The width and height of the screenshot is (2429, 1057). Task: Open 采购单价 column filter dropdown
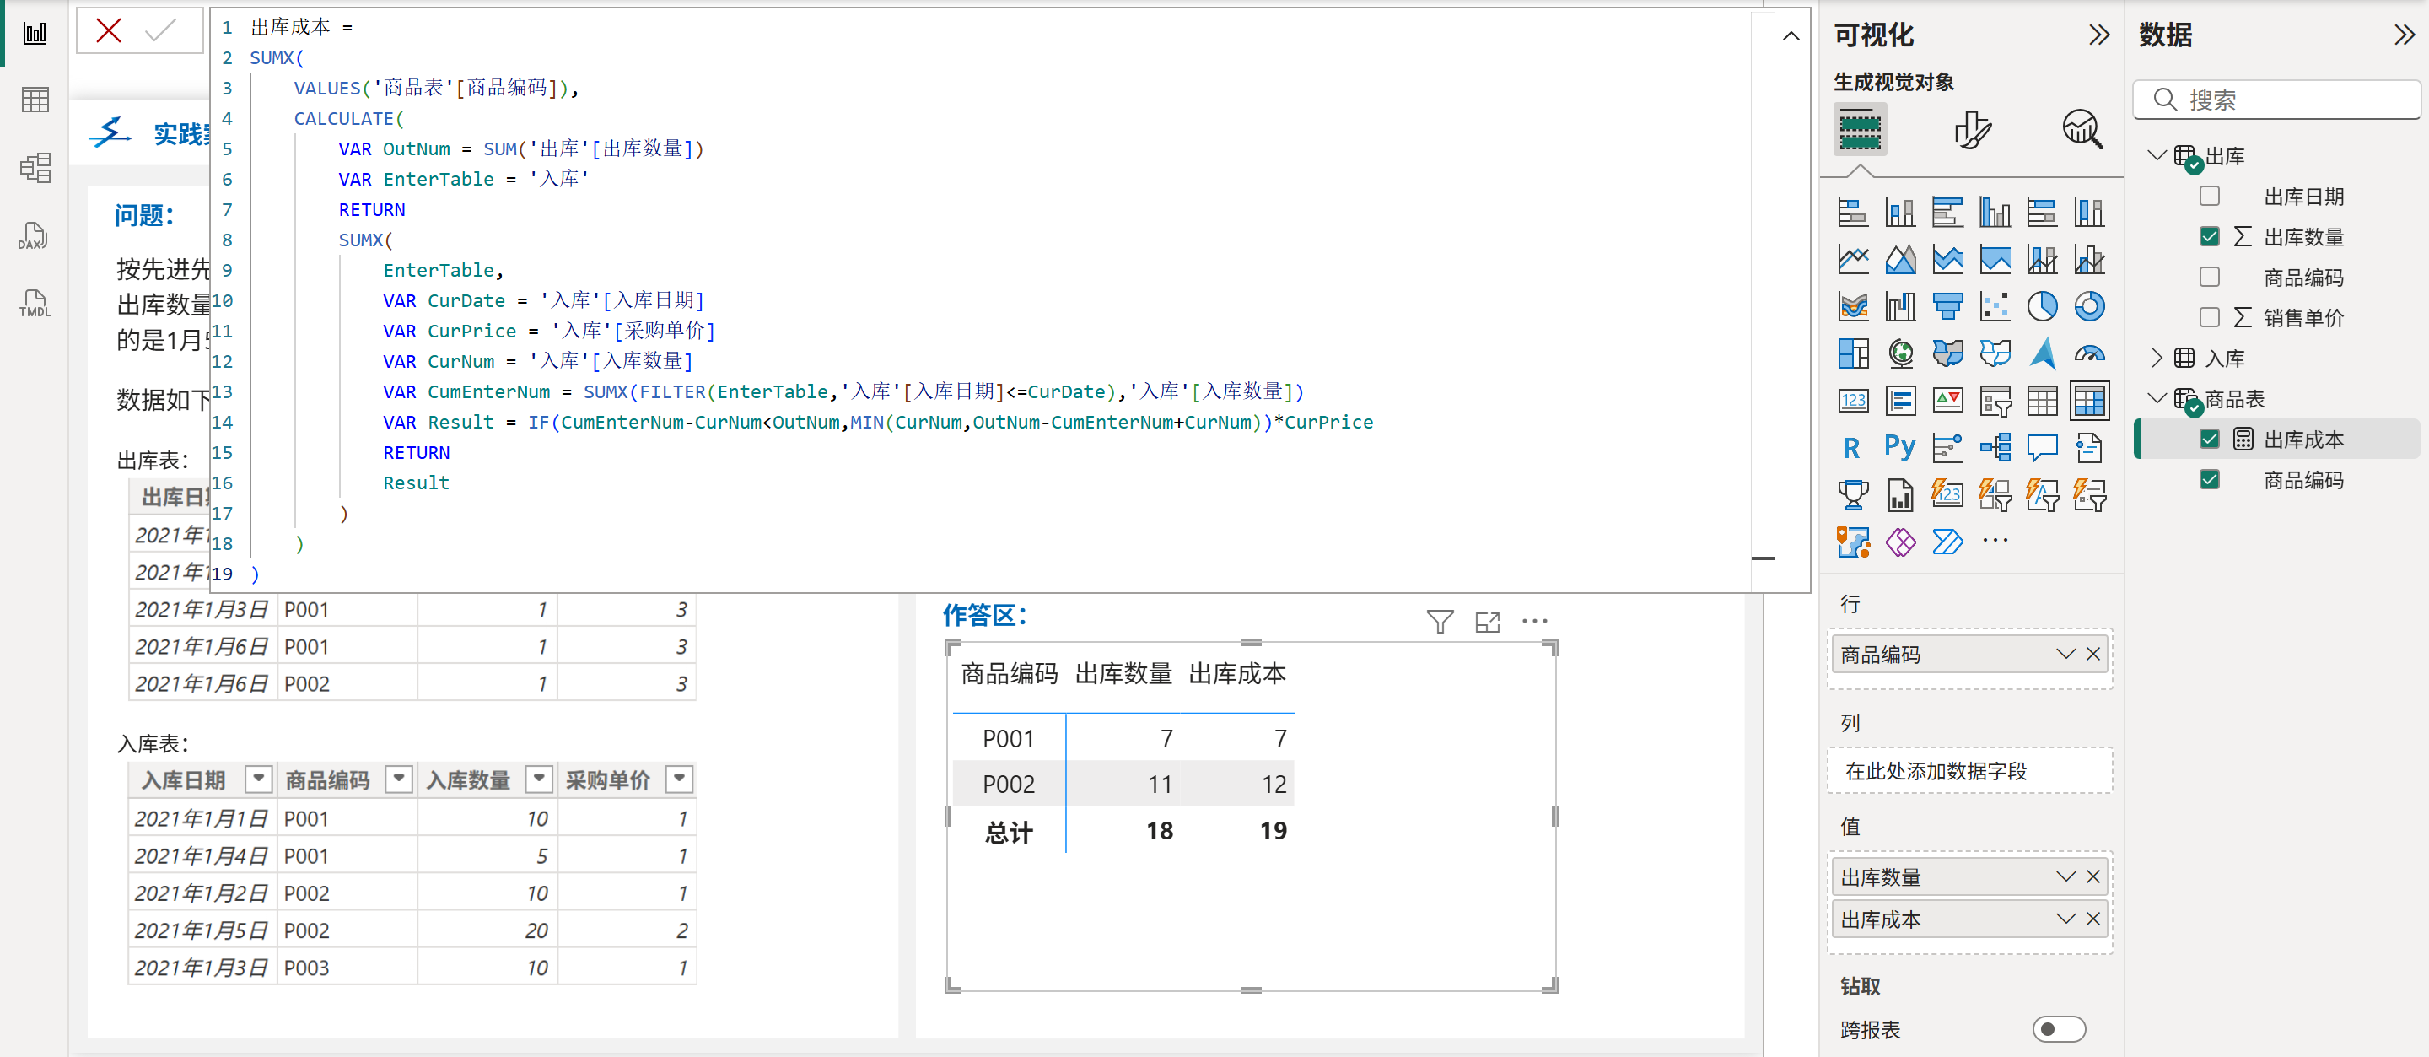pos(679,779)
